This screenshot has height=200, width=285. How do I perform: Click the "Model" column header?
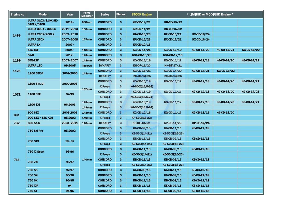(43, 15)
